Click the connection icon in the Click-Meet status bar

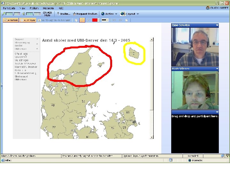click(x=223, y=156)
